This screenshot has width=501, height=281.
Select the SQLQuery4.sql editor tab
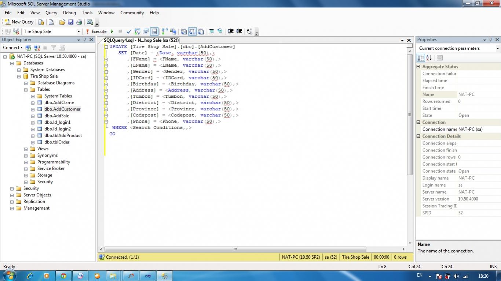[x=141, y=40]
